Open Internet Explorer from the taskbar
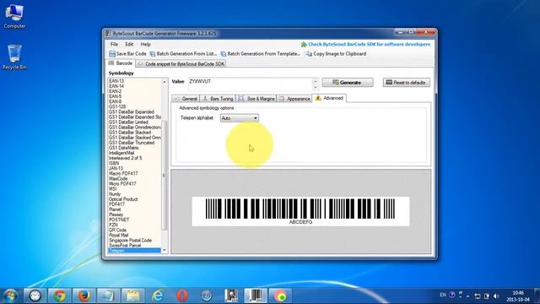Viewport: 540px width, 304px height. (x=158, y=296)
